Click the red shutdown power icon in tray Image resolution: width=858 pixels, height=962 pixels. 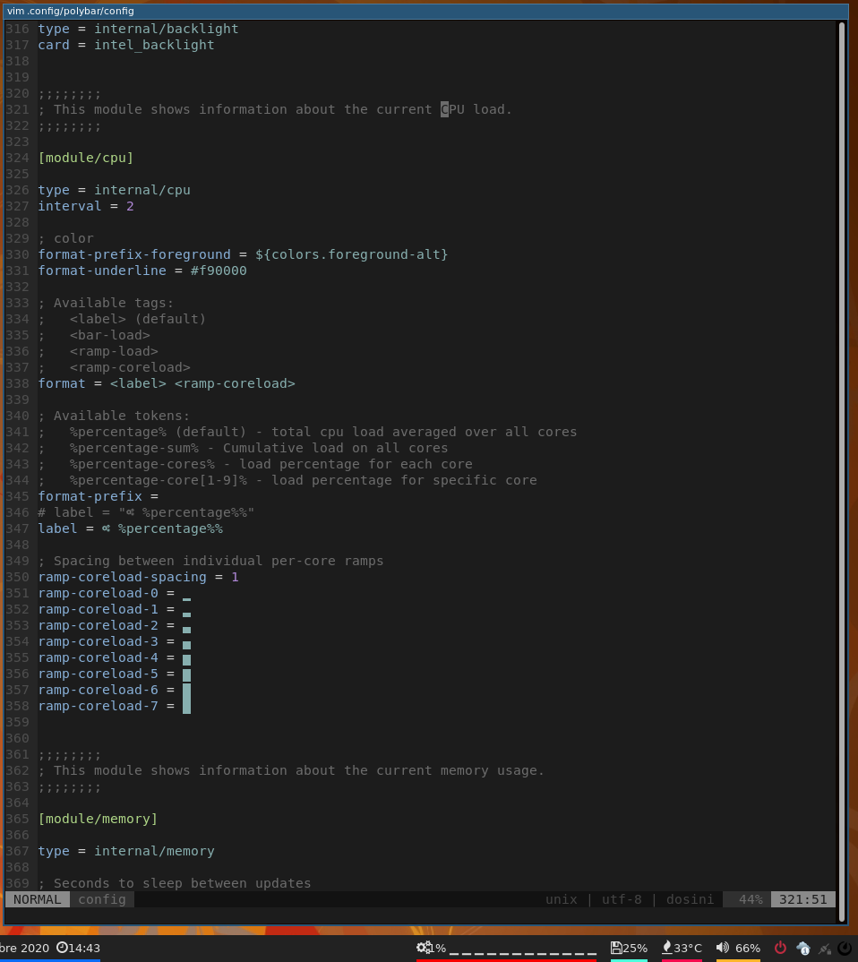click(x=780, y=947)
